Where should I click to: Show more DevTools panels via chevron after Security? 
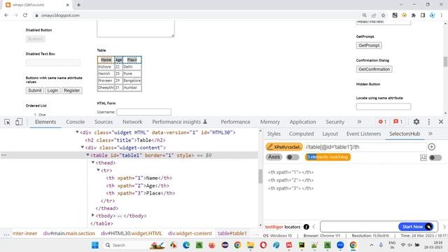359,122
